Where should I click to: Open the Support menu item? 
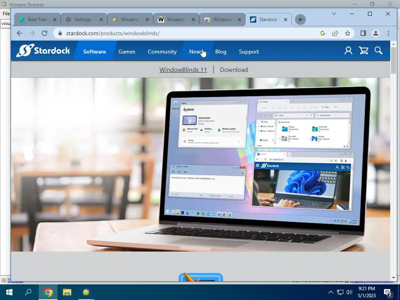point(249,52)
